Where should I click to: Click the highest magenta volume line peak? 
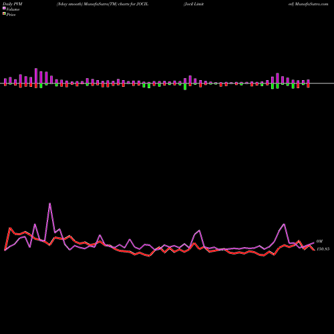(49, 203)
